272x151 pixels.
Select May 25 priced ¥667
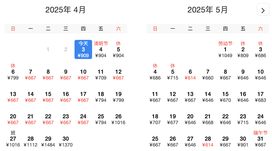click(x=155, y=142)
